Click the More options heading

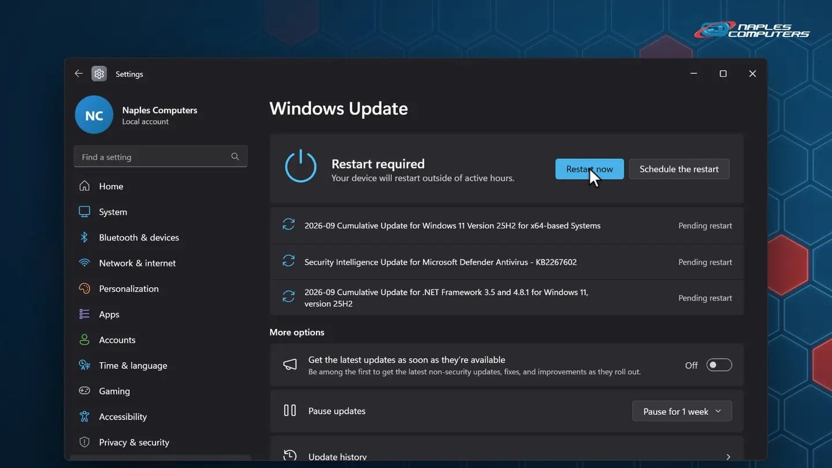(297, 332)
